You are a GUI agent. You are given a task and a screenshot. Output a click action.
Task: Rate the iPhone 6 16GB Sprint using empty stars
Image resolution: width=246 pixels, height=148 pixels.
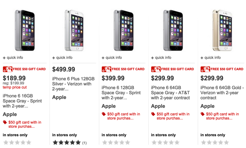tap(17, 143)
